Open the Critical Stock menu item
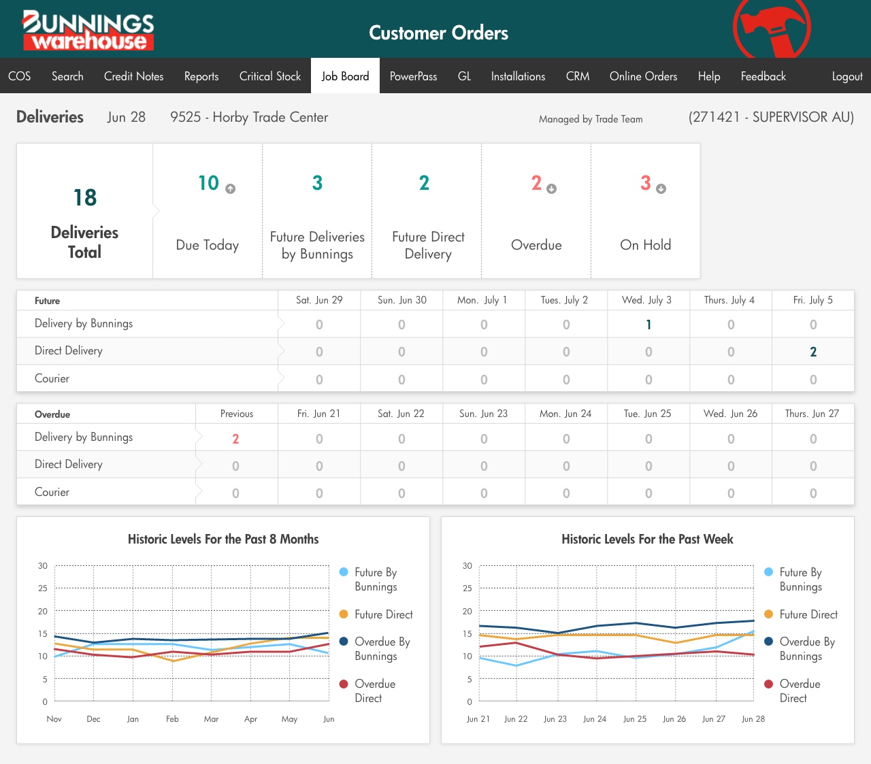871x764 pixels. point(269,76)
